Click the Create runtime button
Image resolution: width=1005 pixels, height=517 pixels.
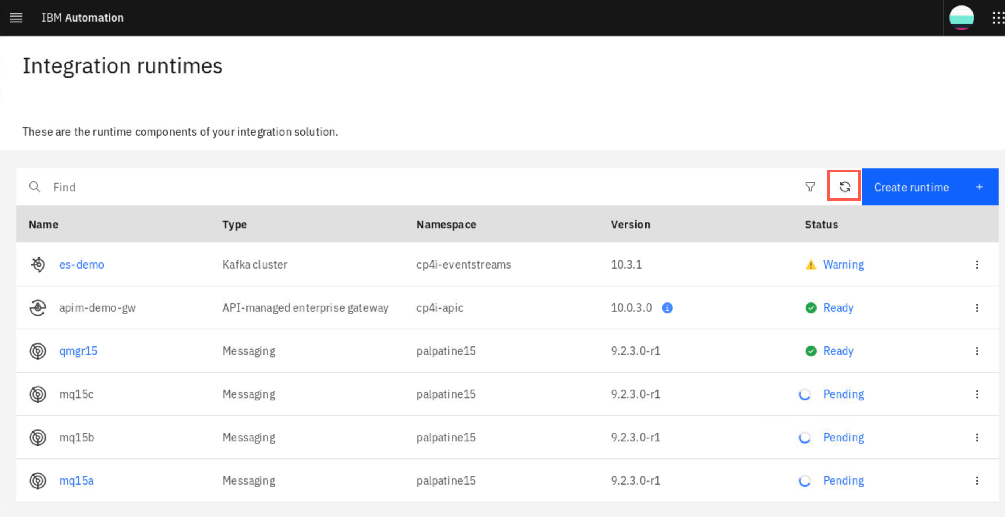(x=930, y=187)
